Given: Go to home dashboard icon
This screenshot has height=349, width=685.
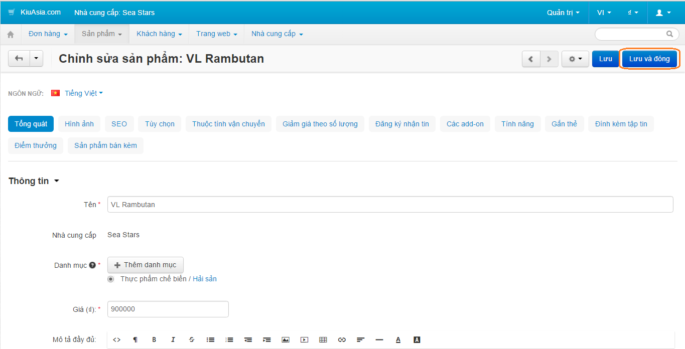Looking at the screenshot, I should click(11, 35).
